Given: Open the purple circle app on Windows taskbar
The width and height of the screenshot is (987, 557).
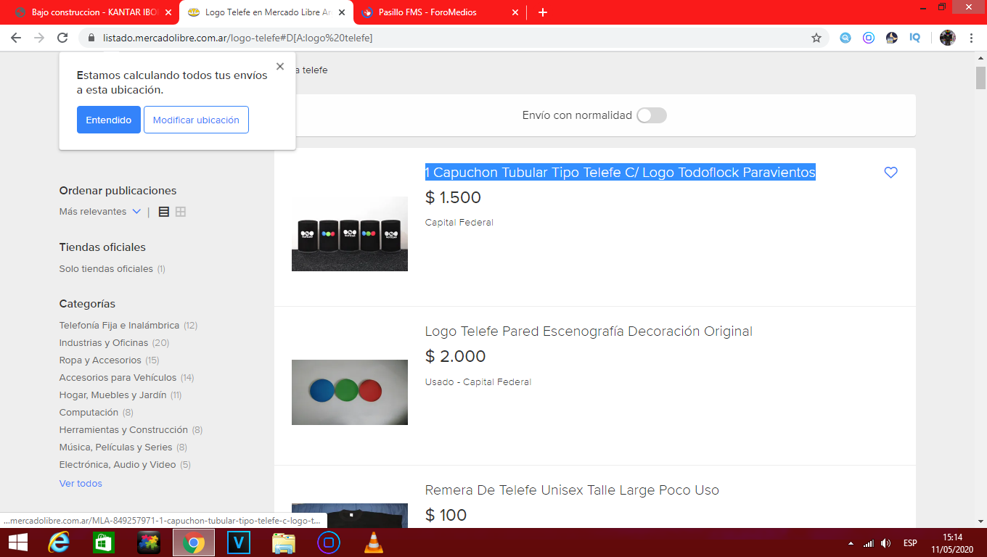Looking at the screenshot, I should pyautogui.click(x=329, y=542).
